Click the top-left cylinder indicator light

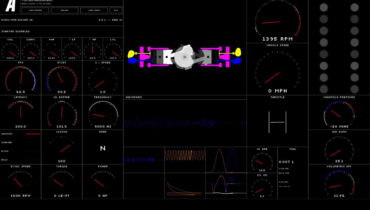[324, 7]
